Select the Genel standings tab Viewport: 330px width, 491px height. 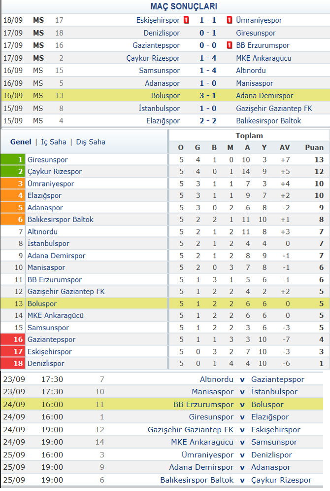pos(21,142)
